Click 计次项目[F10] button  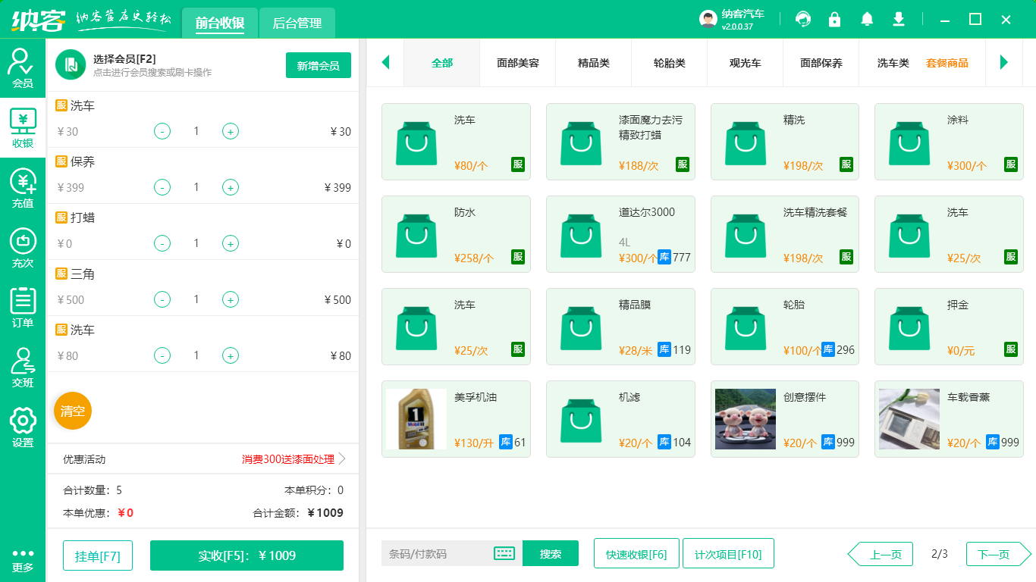(x=728, y=553)
